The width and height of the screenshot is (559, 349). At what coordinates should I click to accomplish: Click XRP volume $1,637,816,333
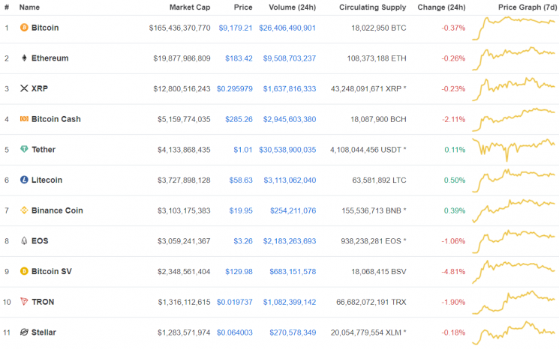pos(290,88)
